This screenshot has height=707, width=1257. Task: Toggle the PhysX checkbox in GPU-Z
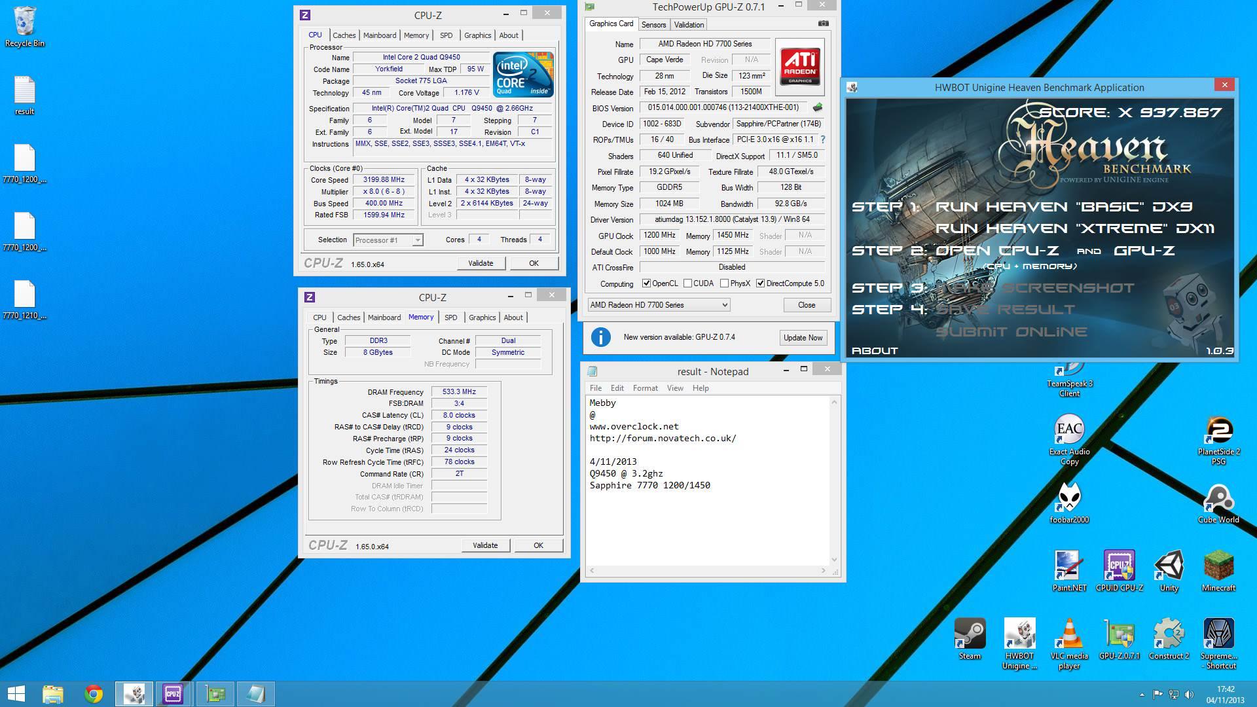pyautogui.click(x=724, y=283)
